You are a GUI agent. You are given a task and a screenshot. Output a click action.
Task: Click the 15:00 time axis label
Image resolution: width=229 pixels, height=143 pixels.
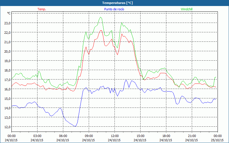pyautogui.click(x=140, y=136)
